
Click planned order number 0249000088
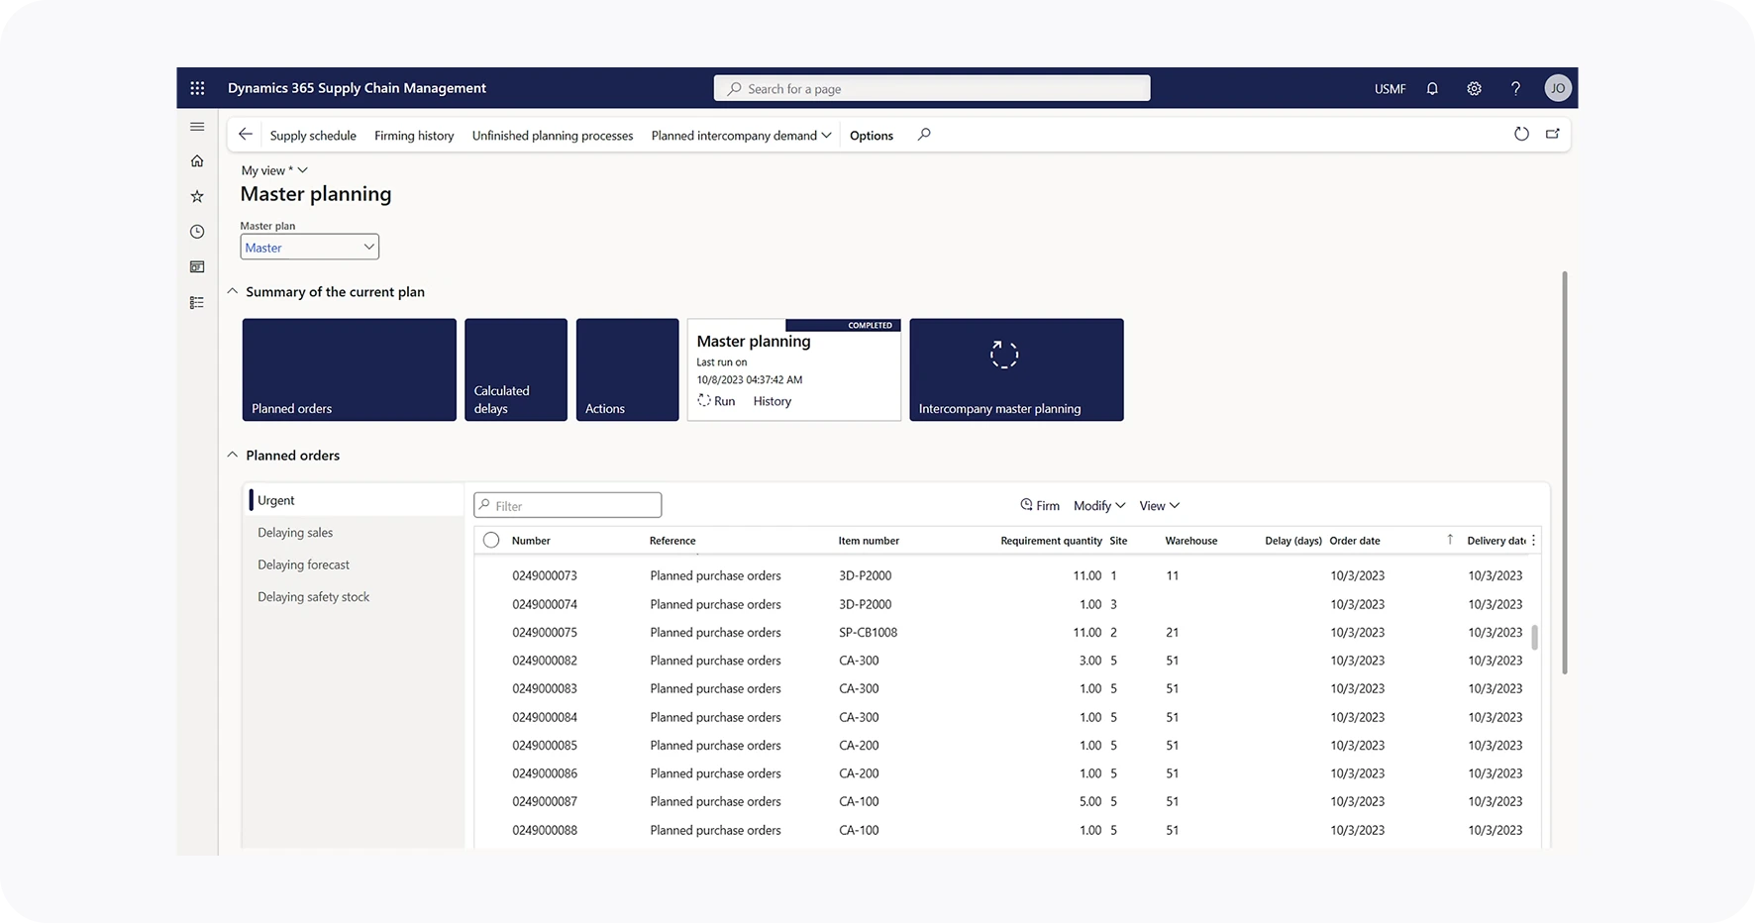pos(545,830)
